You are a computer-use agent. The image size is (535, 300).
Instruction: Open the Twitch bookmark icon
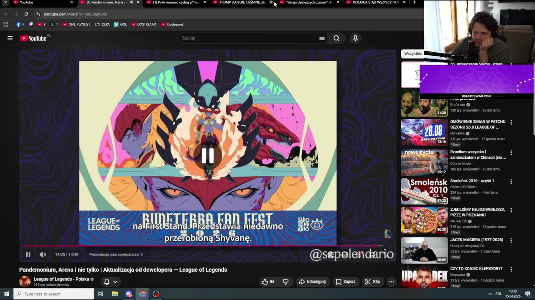31,25
